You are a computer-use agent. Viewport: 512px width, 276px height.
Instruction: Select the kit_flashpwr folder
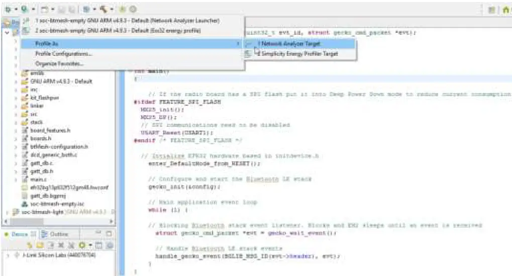[x=44, y=98]
